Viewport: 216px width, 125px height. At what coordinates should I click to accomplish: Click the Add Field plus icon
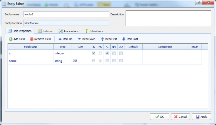(x=11, y=39)
